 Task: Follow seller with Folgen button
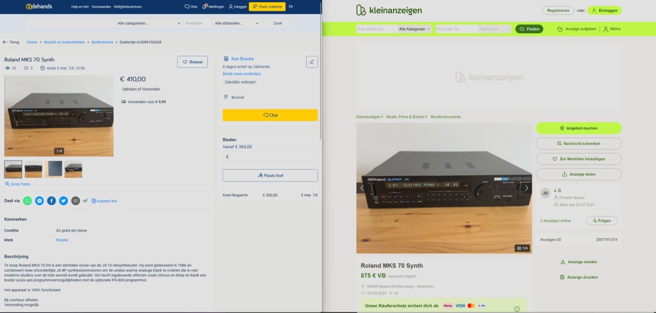[601, 221]
